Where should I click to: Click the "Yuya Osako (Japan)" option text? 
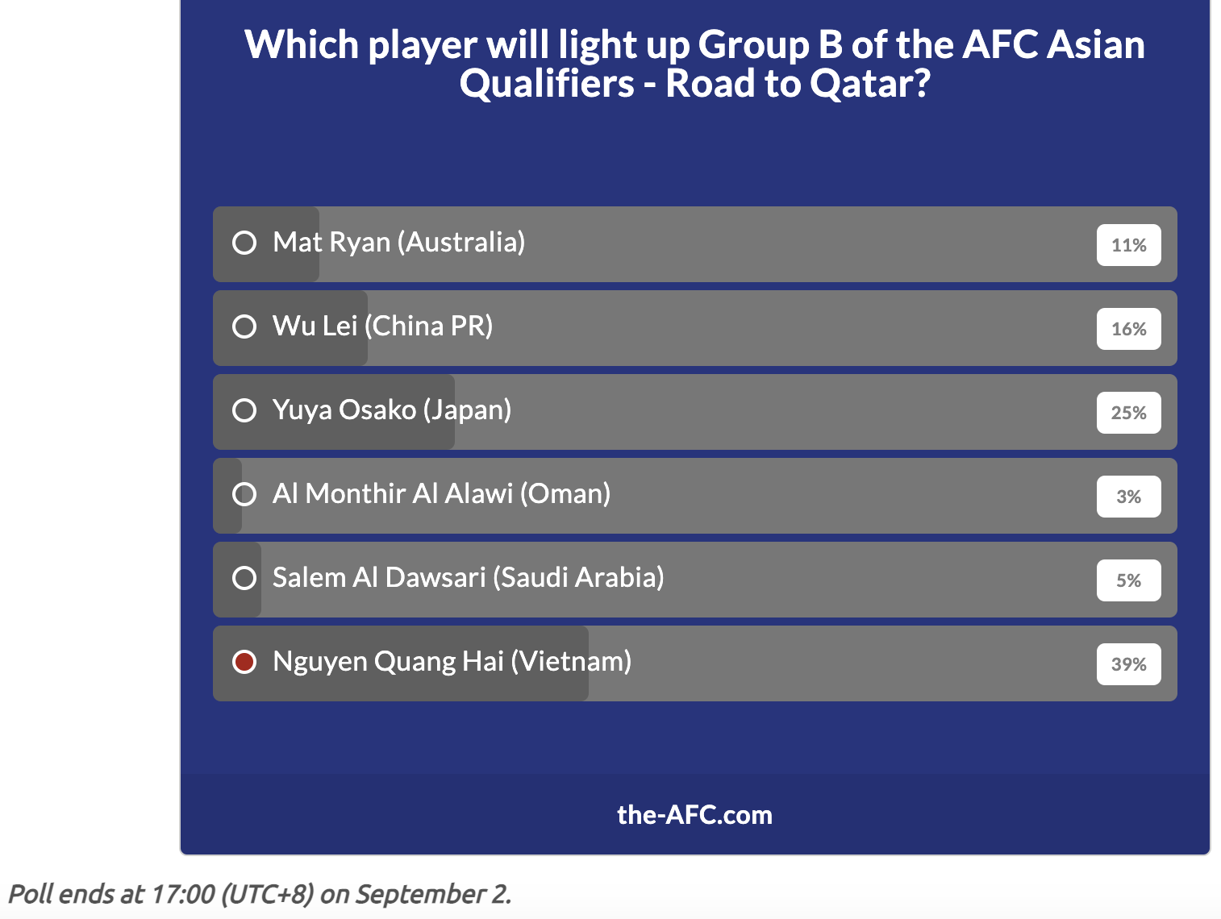(392, 410)
